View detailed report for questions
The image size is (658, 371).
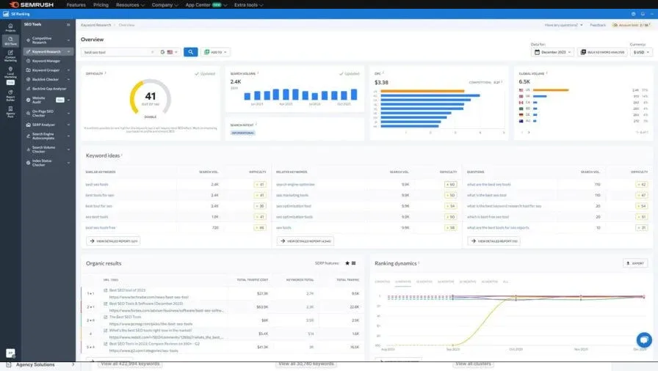point(494,241)
